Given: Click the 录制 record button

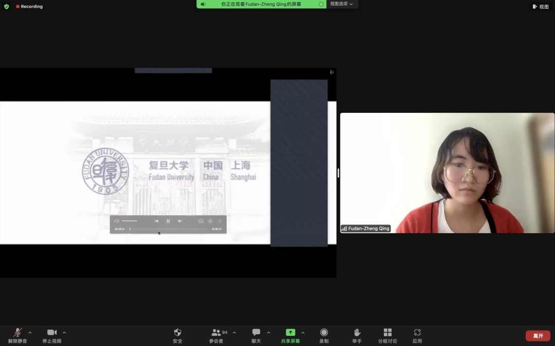Looking at the screenshot, I should coord(324,335).
